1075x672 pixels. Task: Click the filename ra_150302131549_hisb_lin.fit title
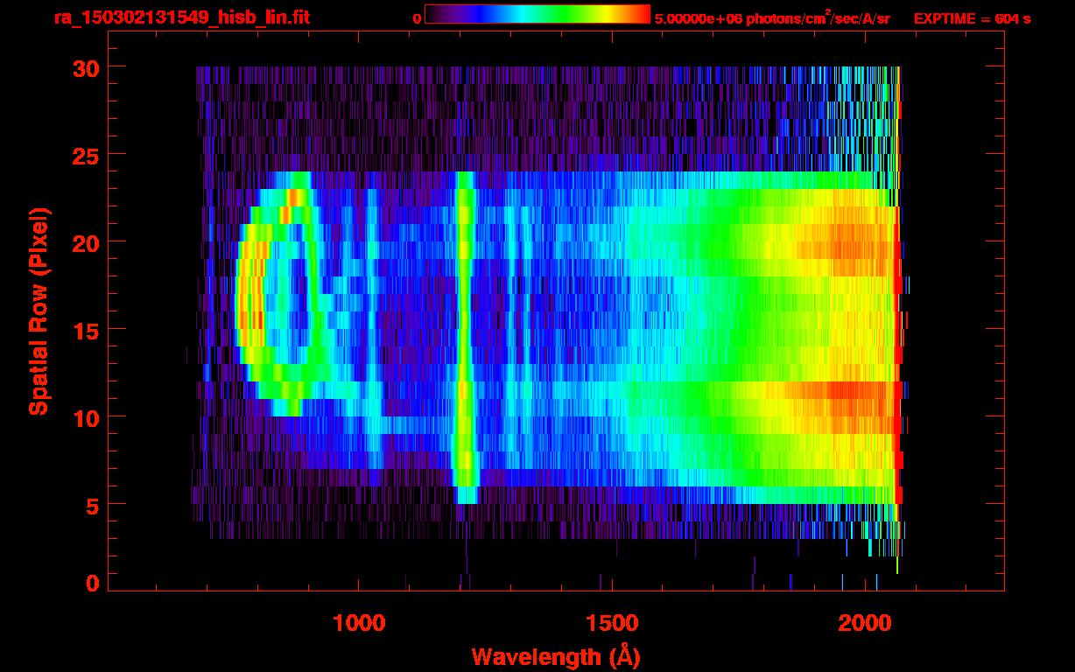[x=181, y=17]
